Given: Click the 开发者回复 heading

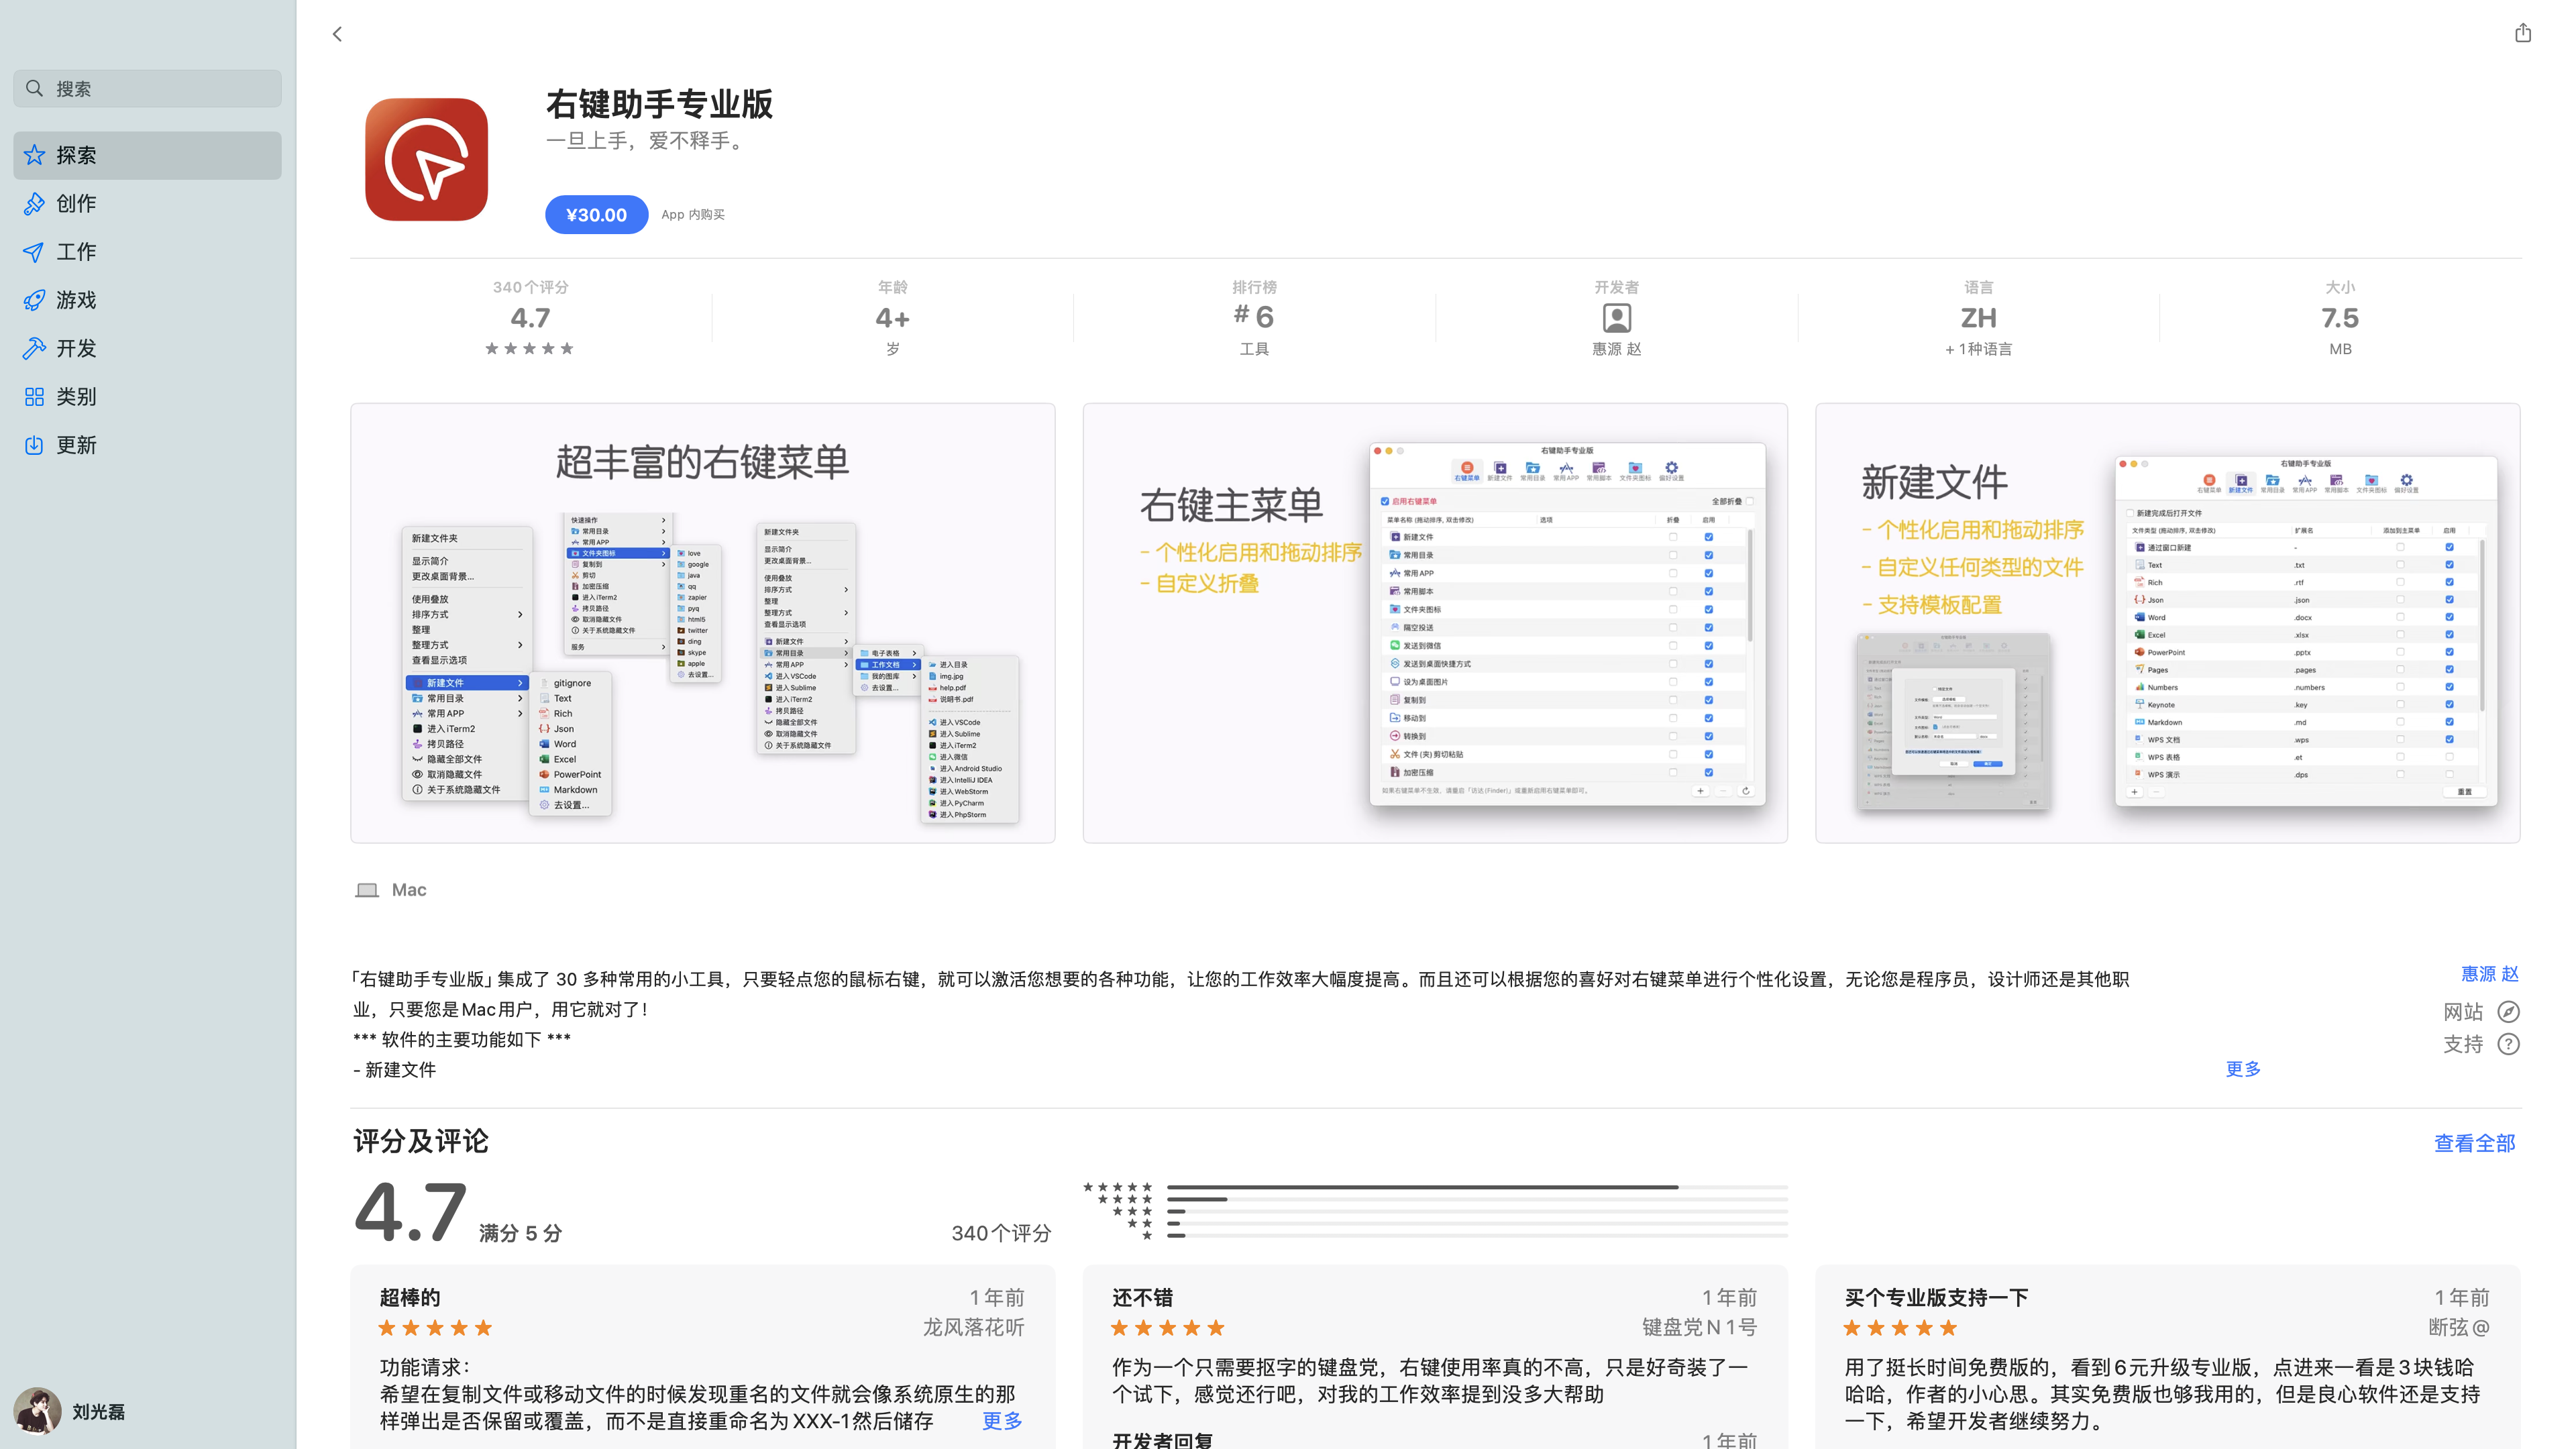Looking at the screenshot, I should click(1162, 1440).
